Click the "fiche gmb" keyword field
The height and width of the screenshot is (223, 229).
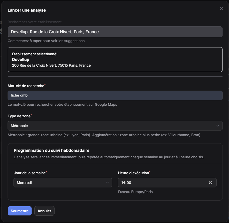(x=115, y=95)
